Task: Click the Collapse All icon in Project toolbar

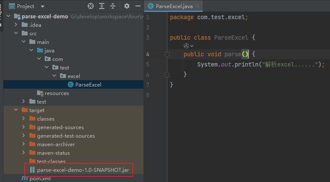Action: [x=113, y=6]
